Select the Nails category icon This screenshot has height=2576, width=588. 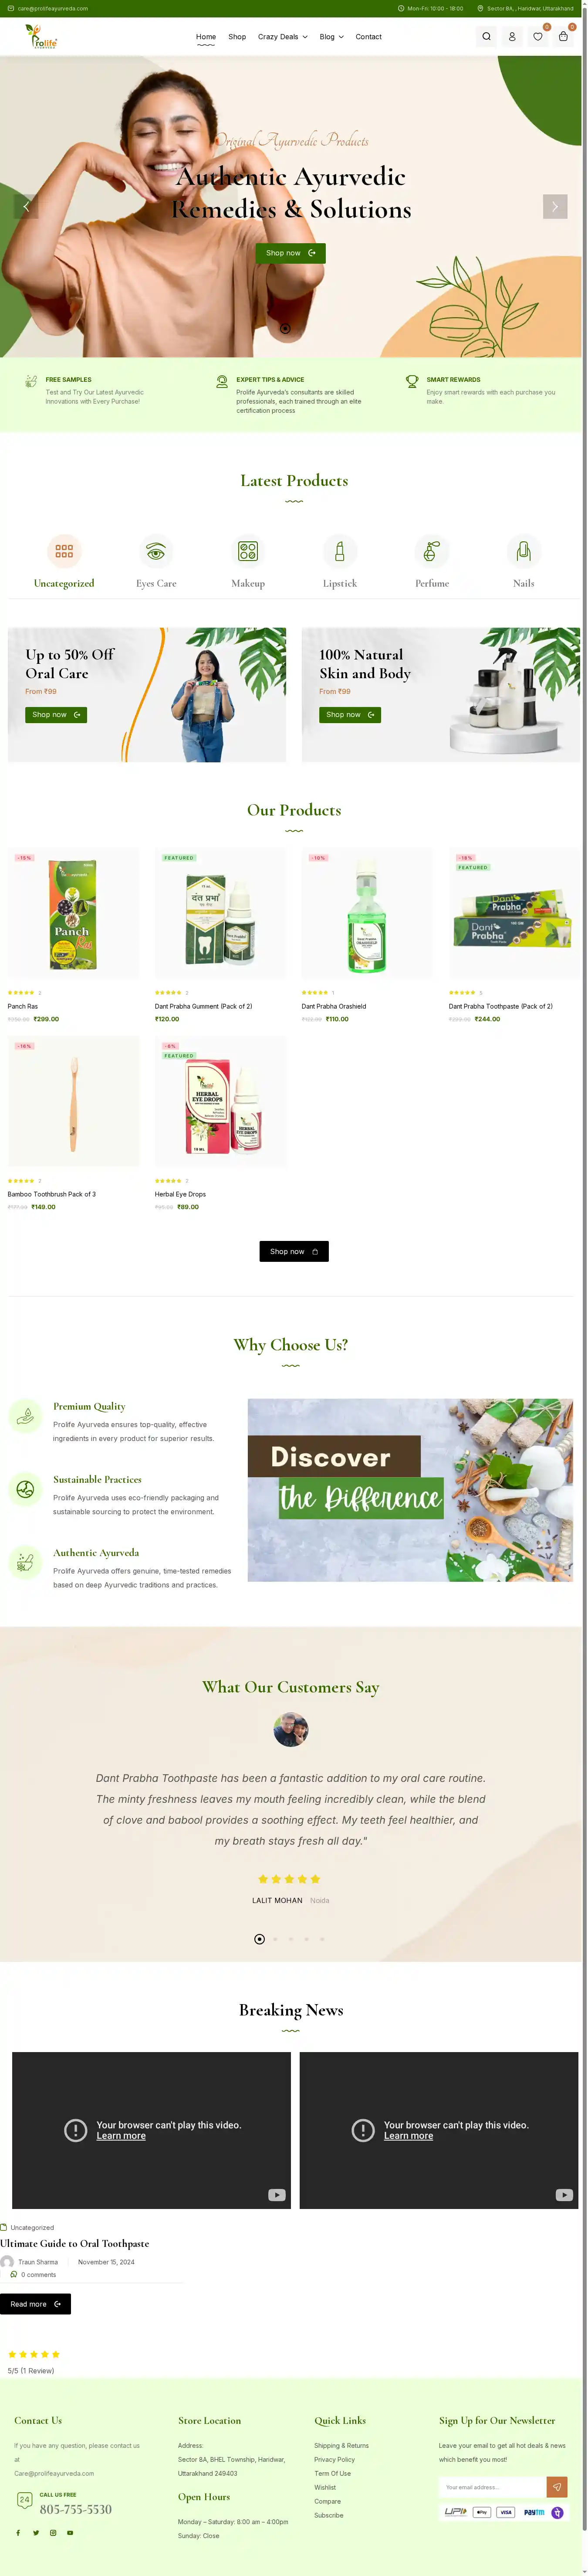point(524,551)
